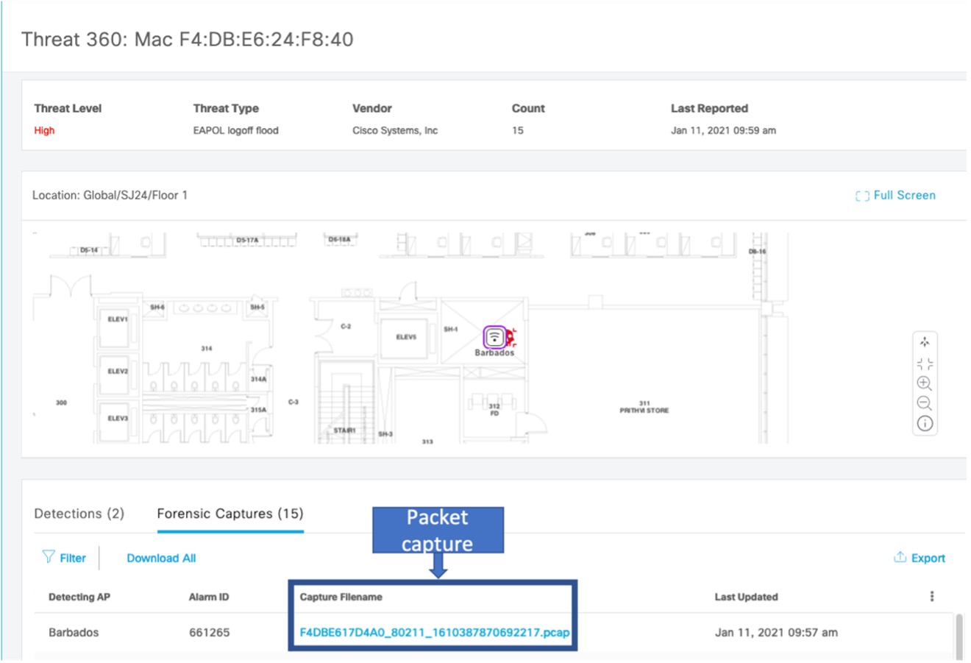971x663 pixels.
Task: Open the map info icon
Action: tap(925, 424)
